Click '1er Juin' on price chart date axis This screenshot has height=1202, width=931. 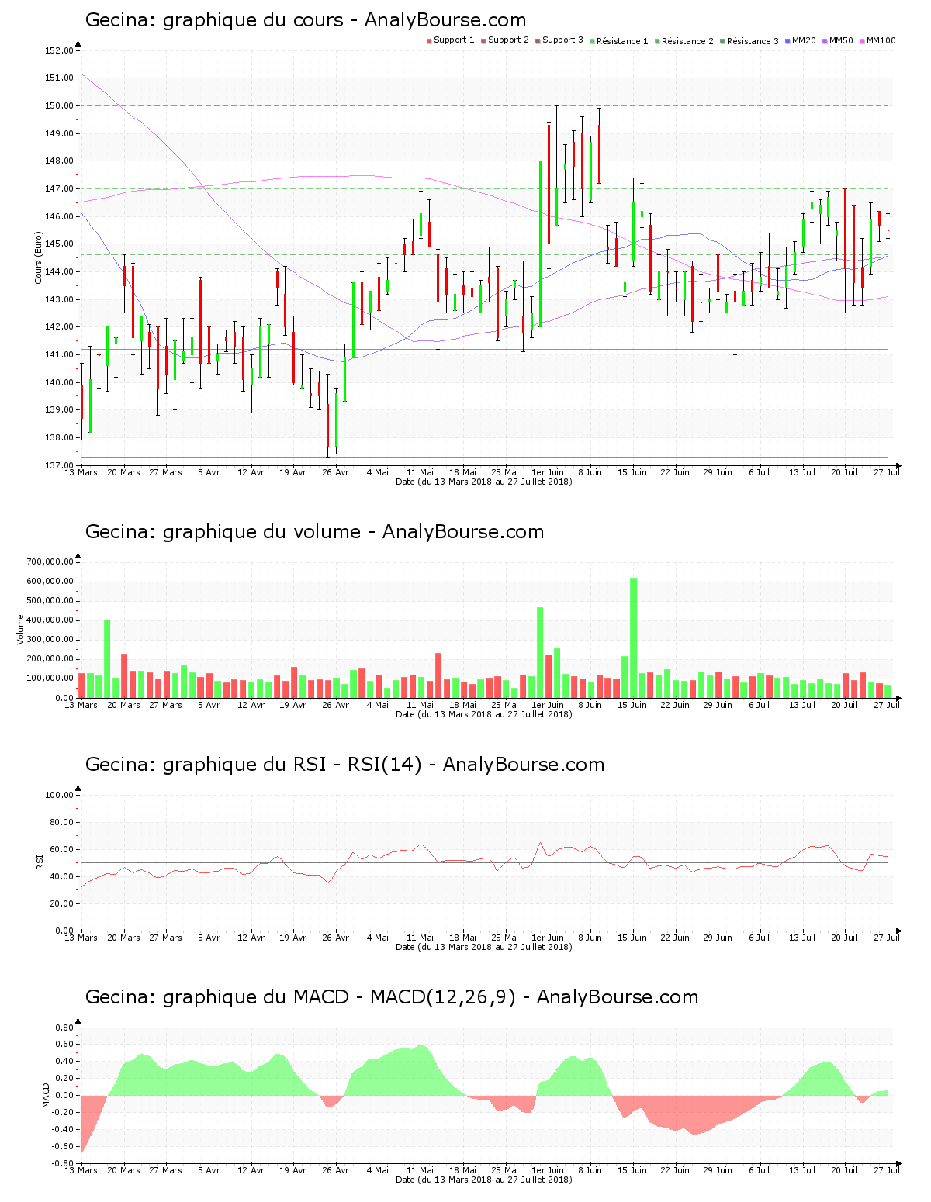[x=548, y=472]
